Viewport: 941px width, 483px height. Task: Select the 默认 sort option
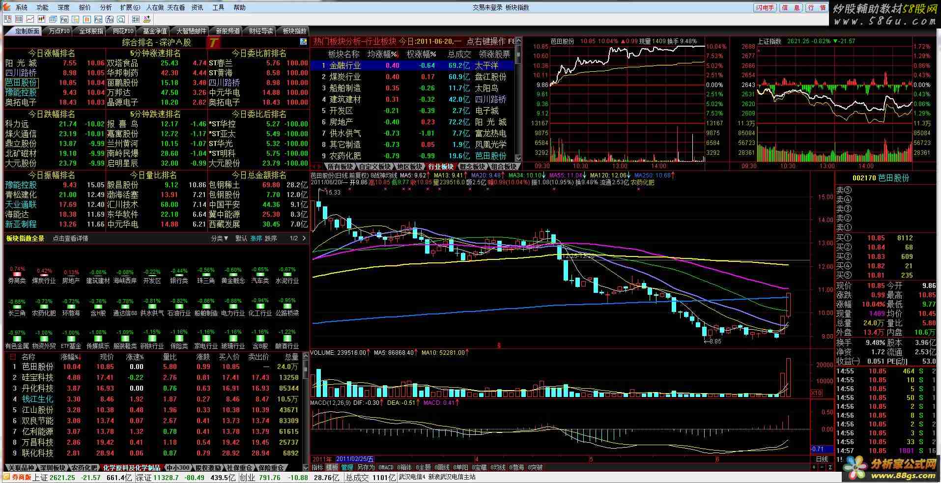tap(241, 238)
